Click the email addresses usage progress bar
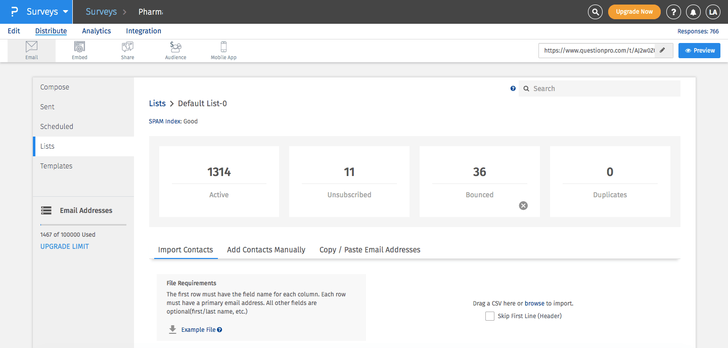Image resolution: width=728 pixels, height=348 pixels. pyautogui.click(x=83, y=224)
